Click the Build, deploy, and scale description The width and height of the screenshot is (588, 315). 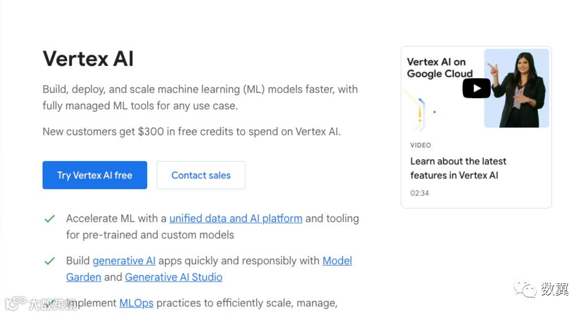tap(200, 98)
